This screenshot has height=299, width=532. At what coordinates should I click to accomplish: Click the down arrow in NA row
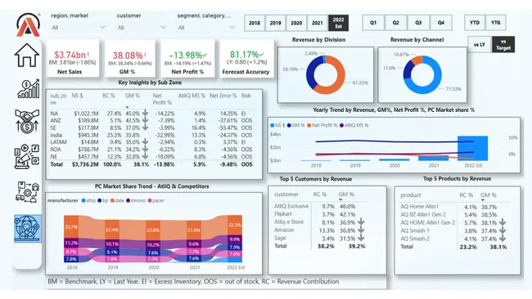pos(145,113)
